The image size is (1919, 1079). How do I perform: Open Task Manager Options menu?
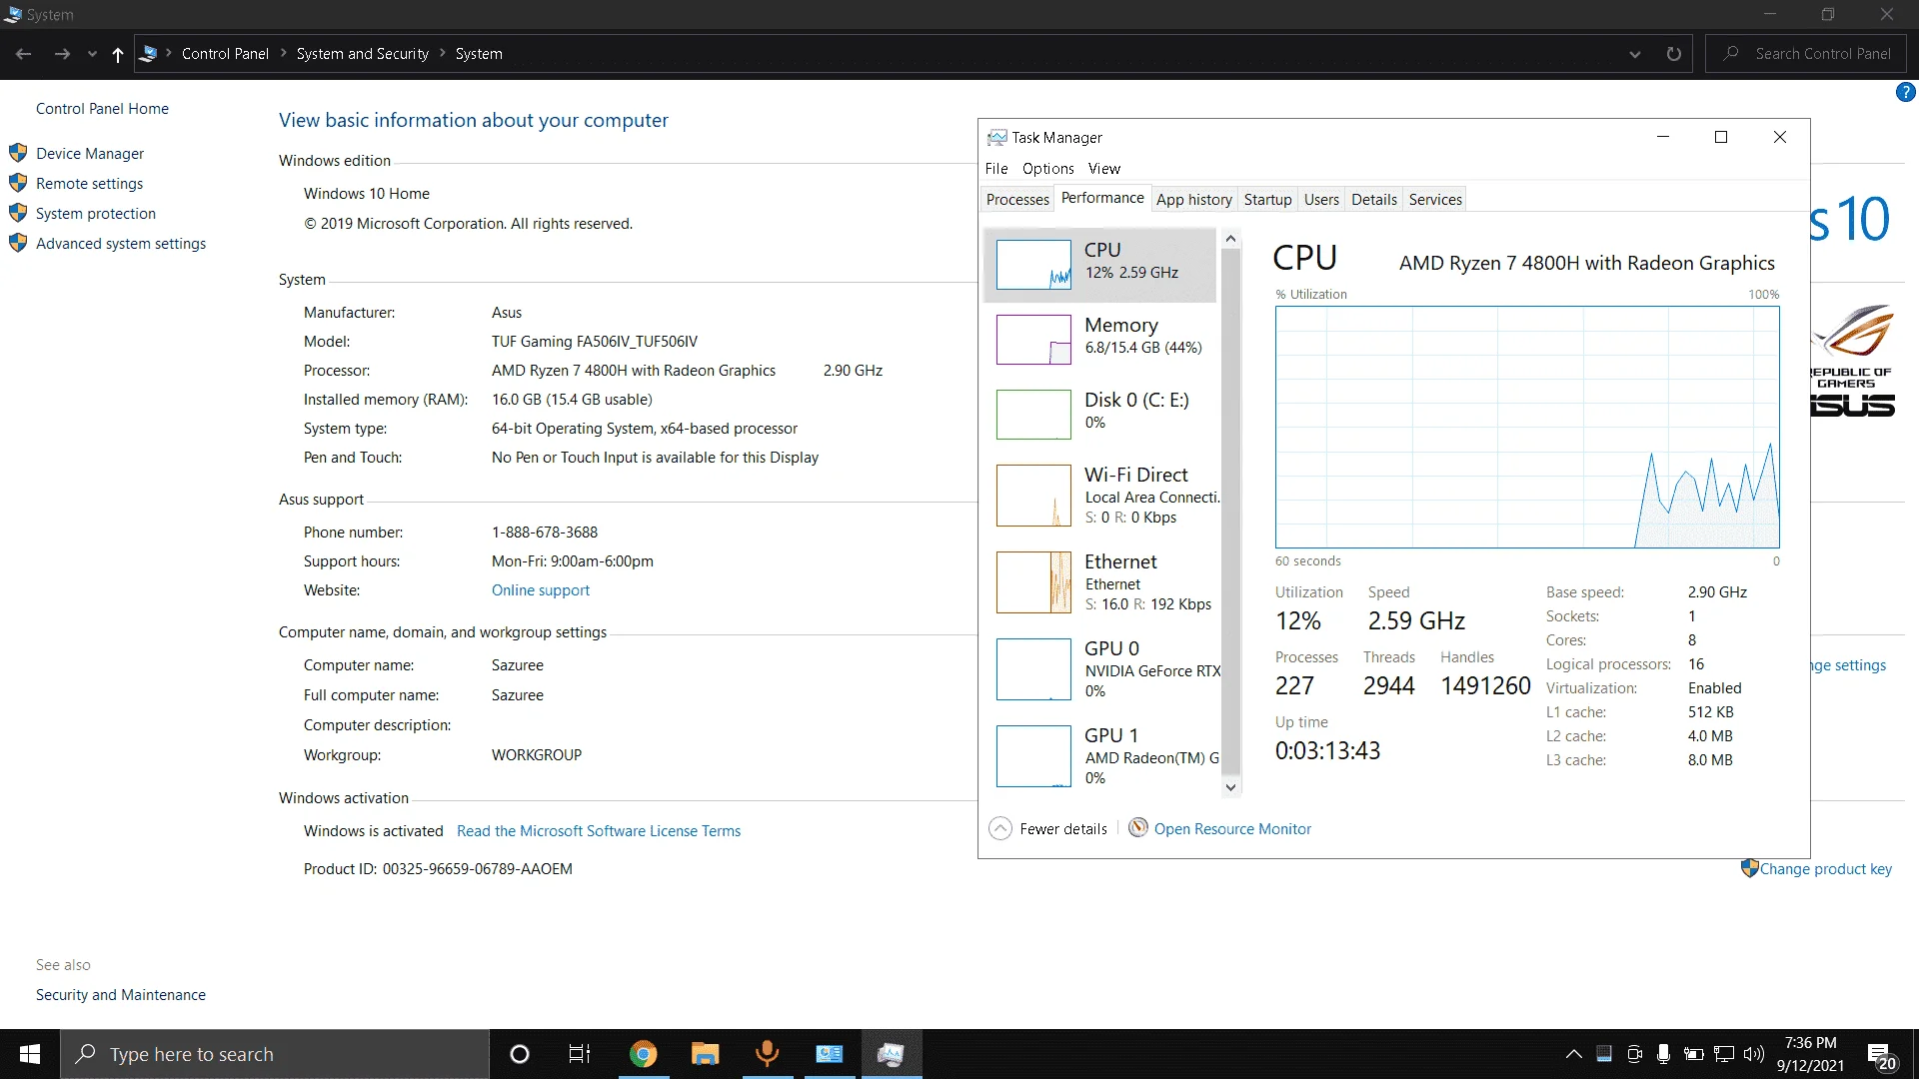click(x=1047, y=168)
